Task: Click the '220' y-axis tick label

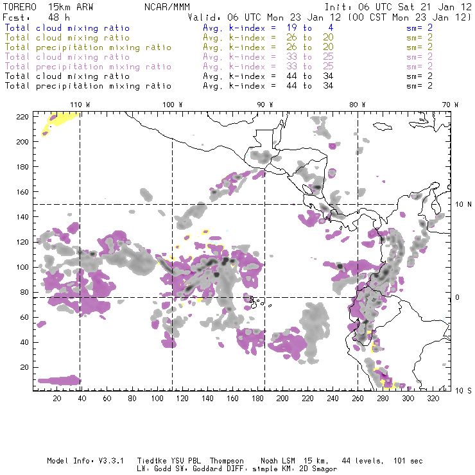Action: pos(22,117)
